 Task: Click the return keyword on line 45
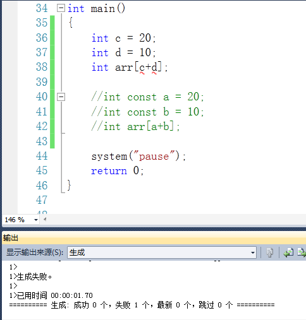tap(109, 171)
